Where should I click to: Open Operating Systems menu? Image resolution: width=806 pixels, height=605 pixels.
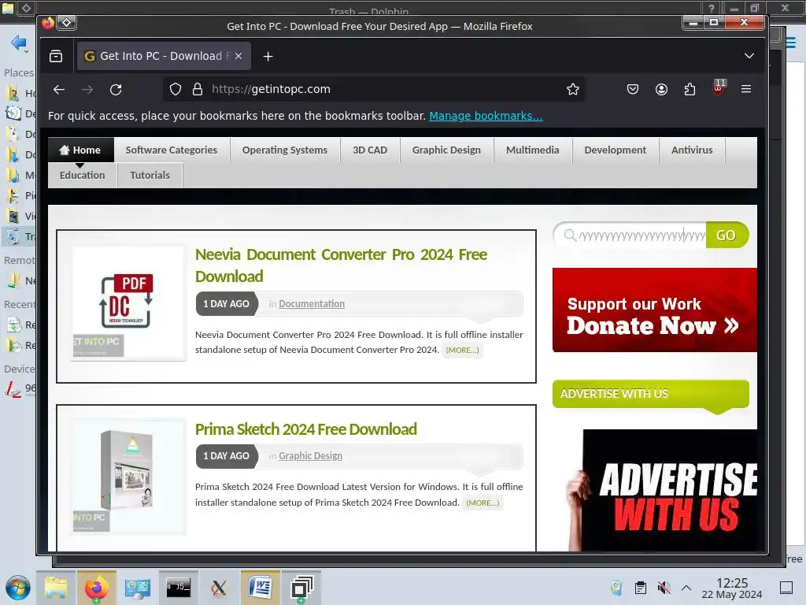coord(285,150)
